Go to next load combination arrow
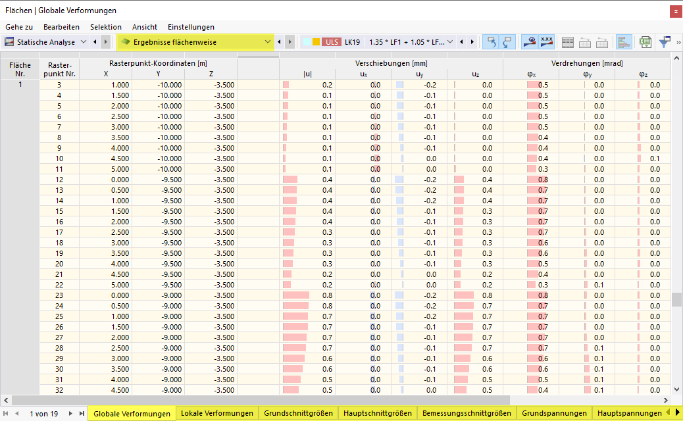Screen dimensions: 683x421 coord(472,42)
